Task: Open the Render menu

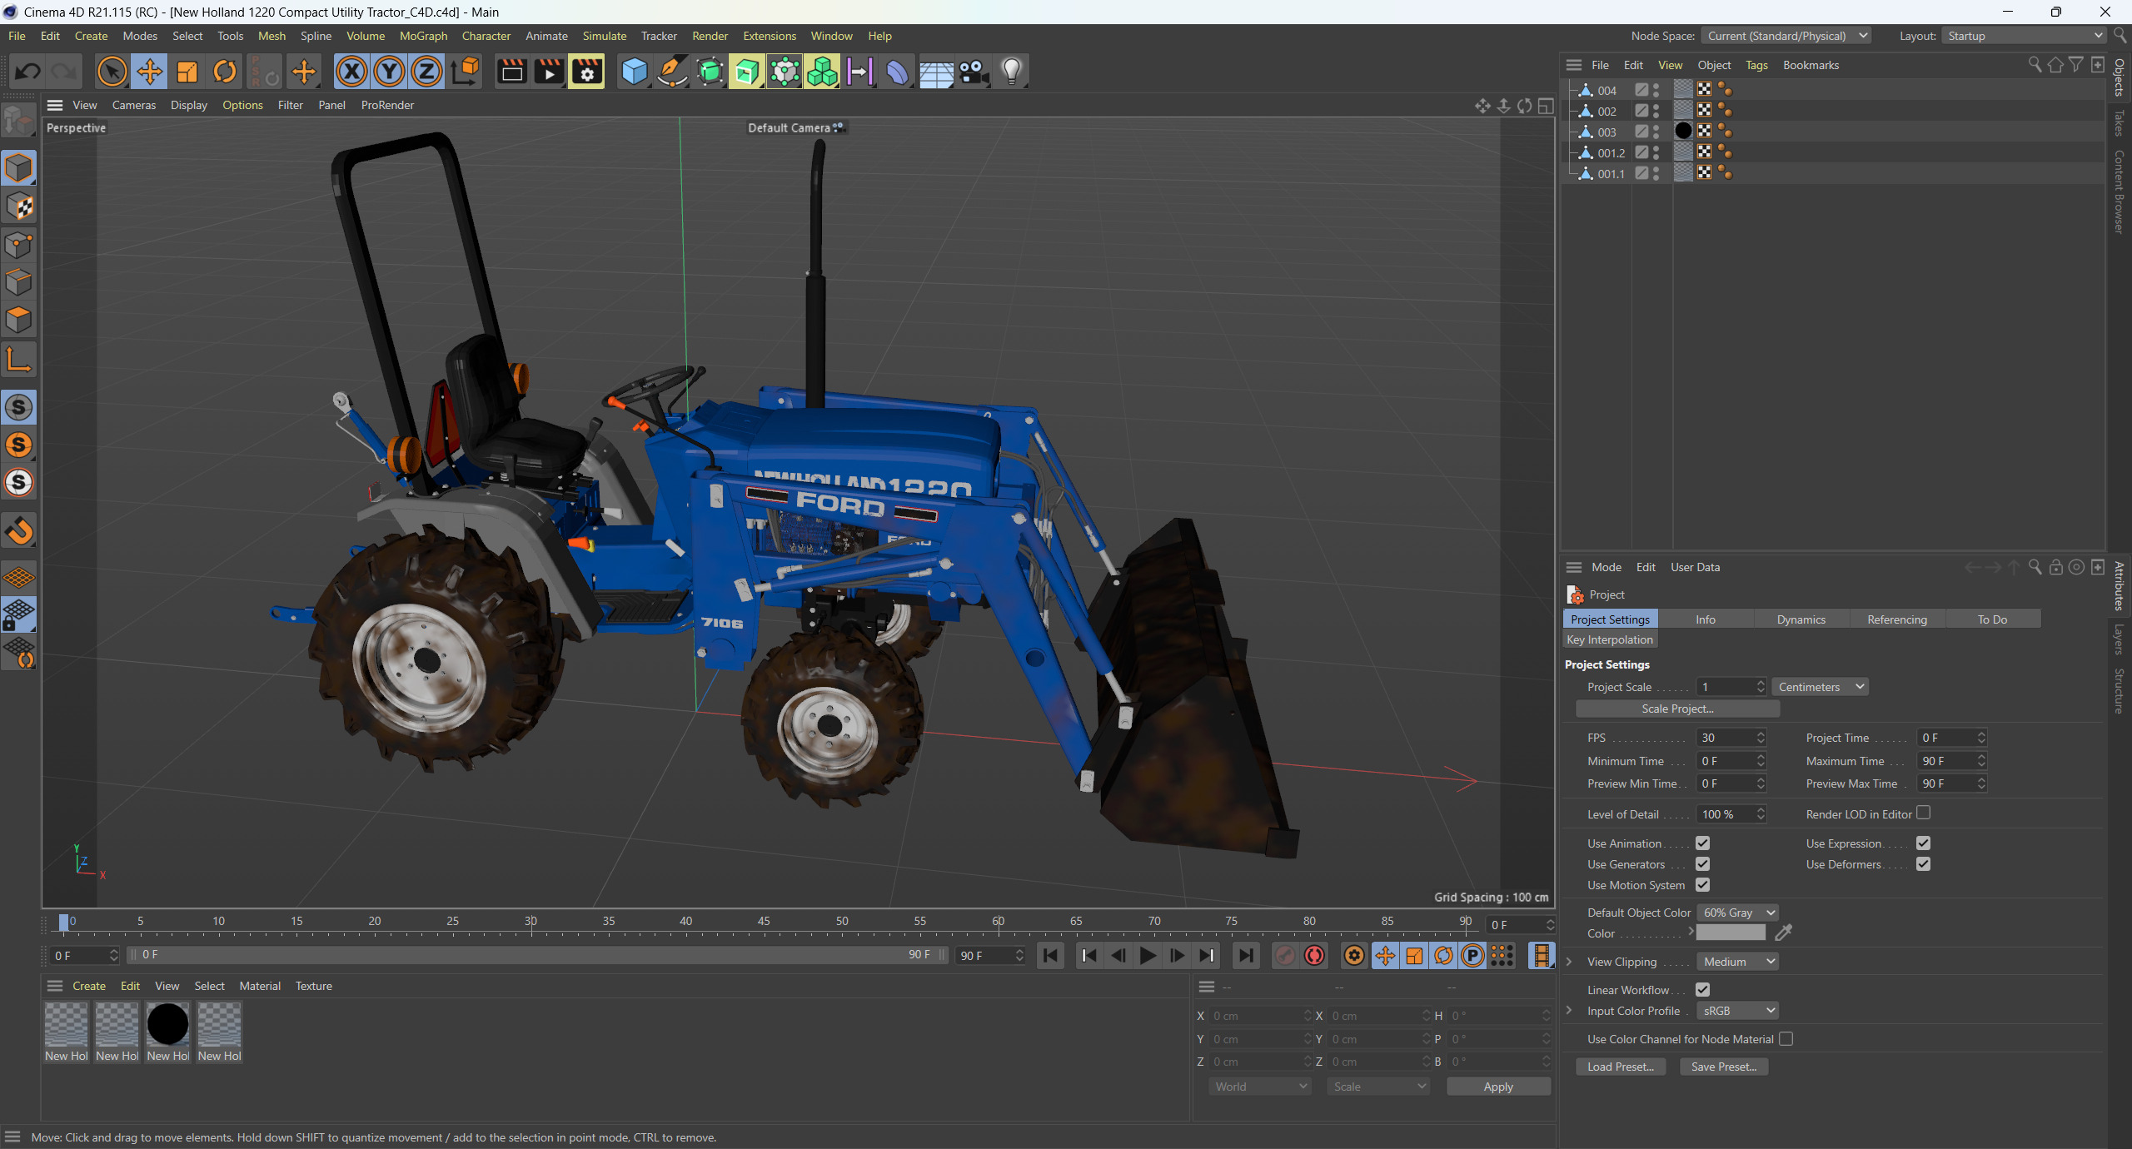Action: (710, 36)
